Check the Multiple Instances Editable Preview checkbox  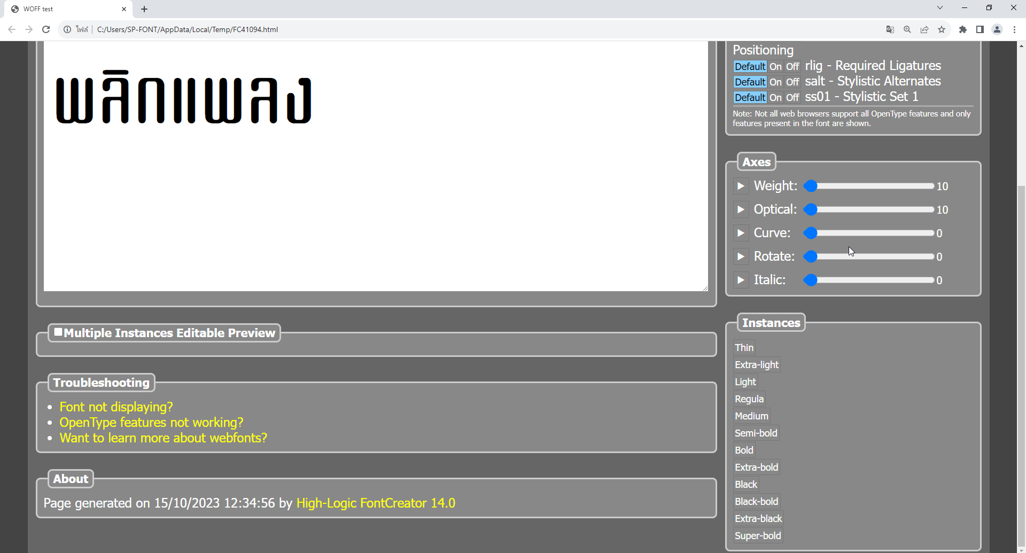[x=58, y=332]
